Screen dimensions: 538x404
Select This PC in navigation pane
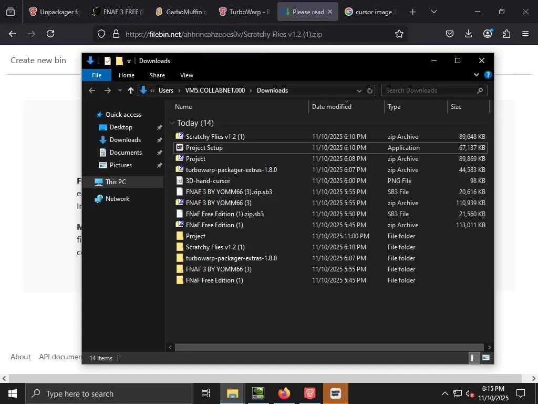coord(116,181)
